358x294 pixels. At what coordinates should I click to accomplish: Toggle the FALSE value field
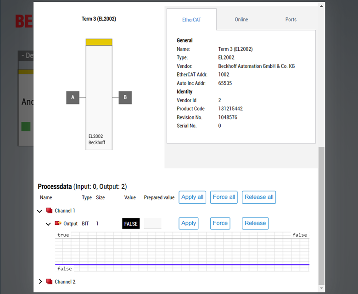point(131,223)
